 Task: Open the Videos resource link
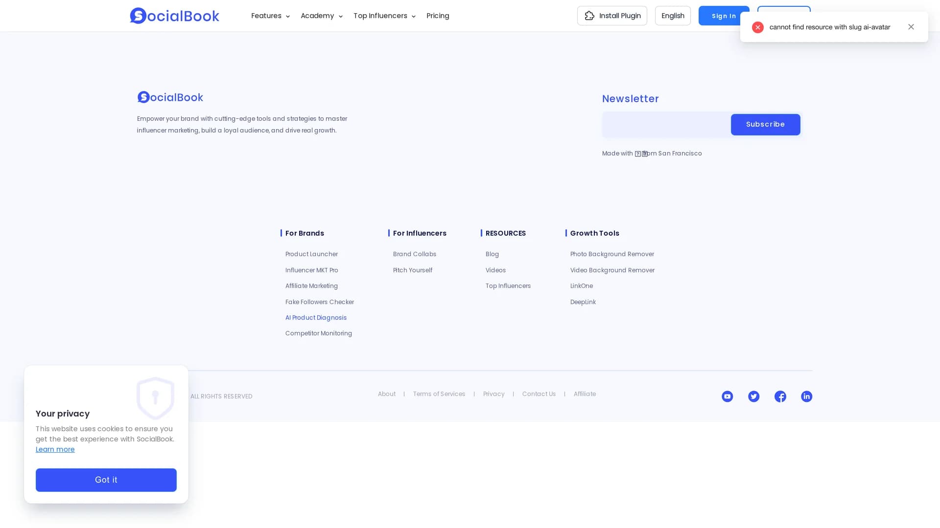495,270
